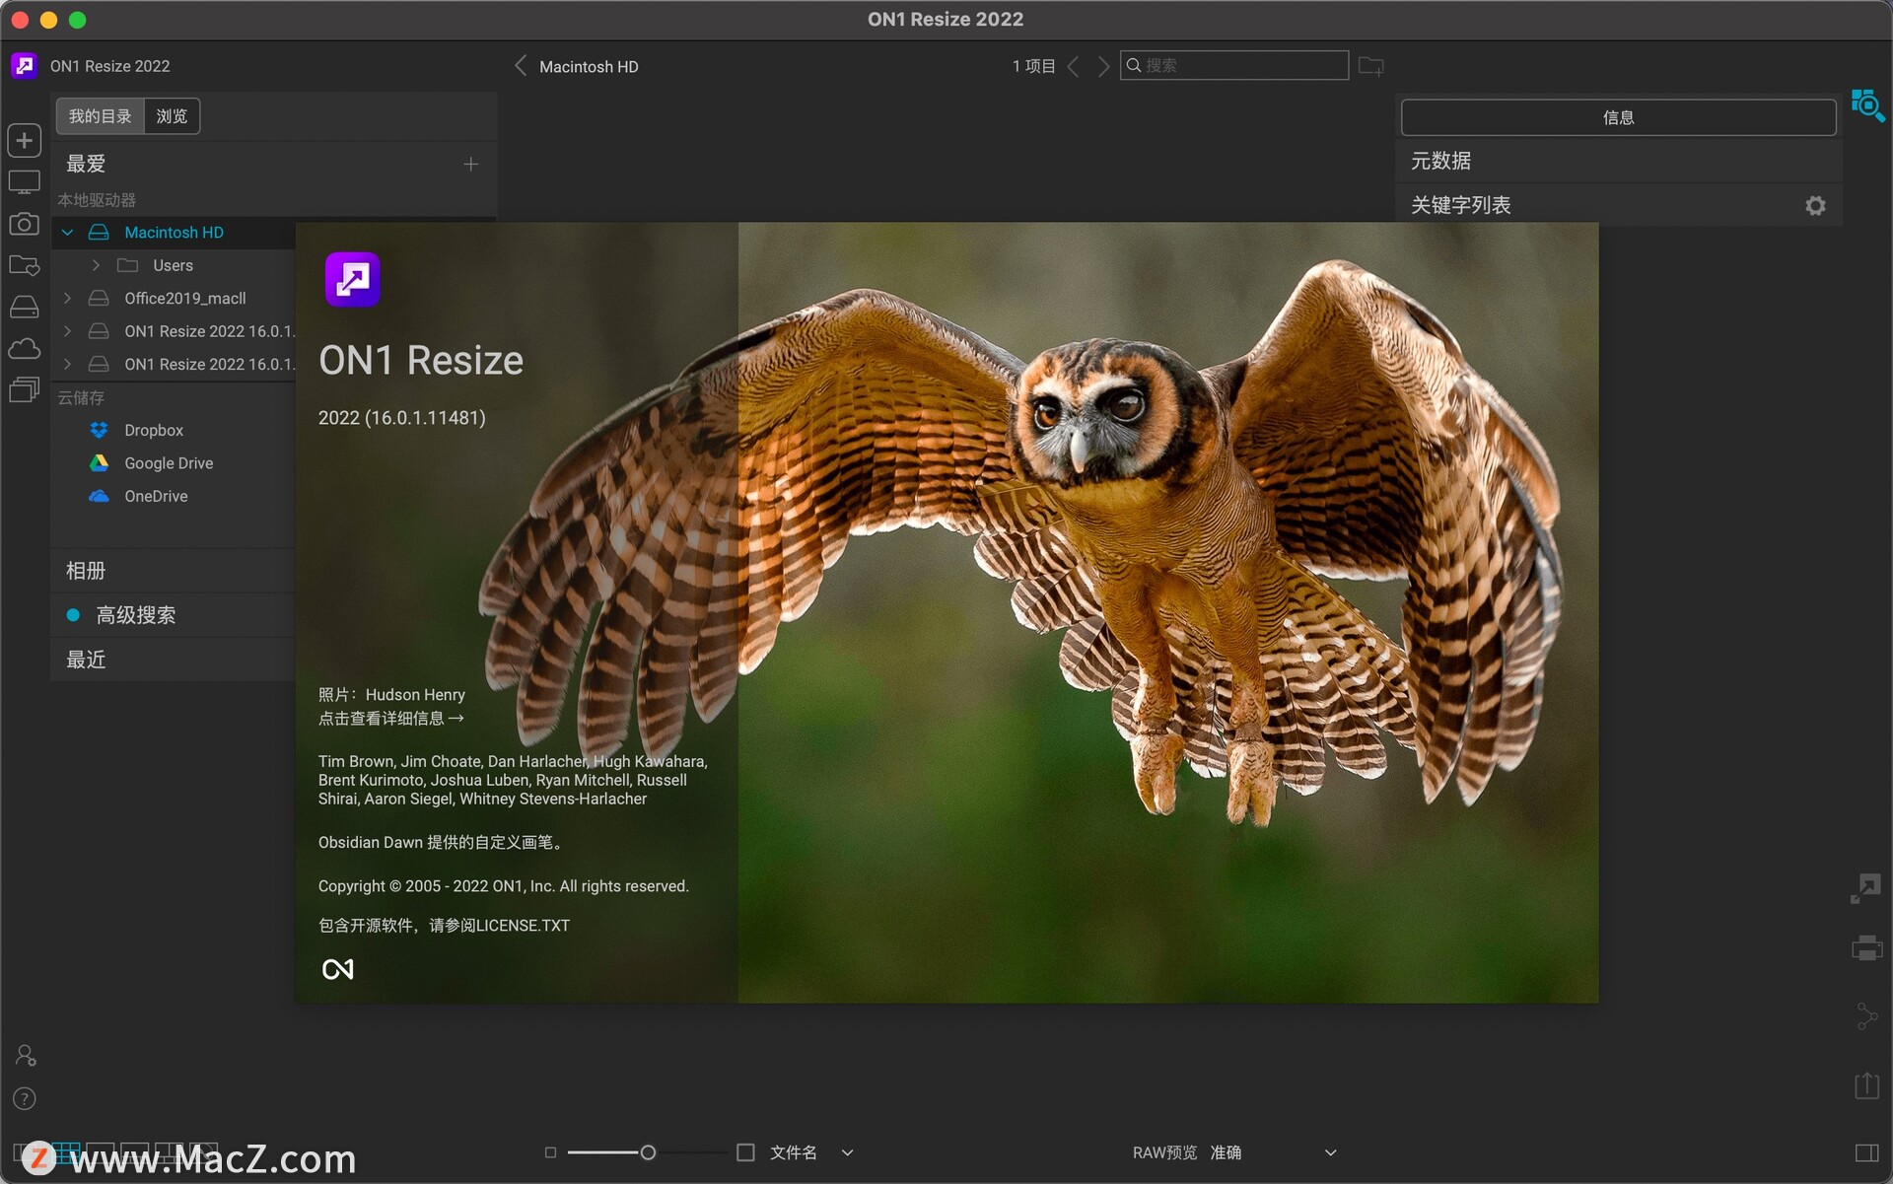Go to previous item arrow

1074,66
